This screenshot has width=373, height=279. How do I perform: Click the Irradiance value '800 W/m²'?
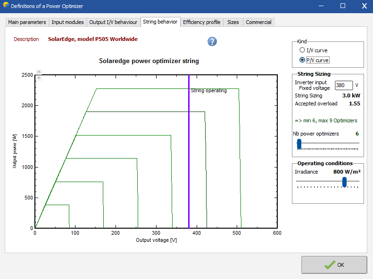(x=347, y=172)
